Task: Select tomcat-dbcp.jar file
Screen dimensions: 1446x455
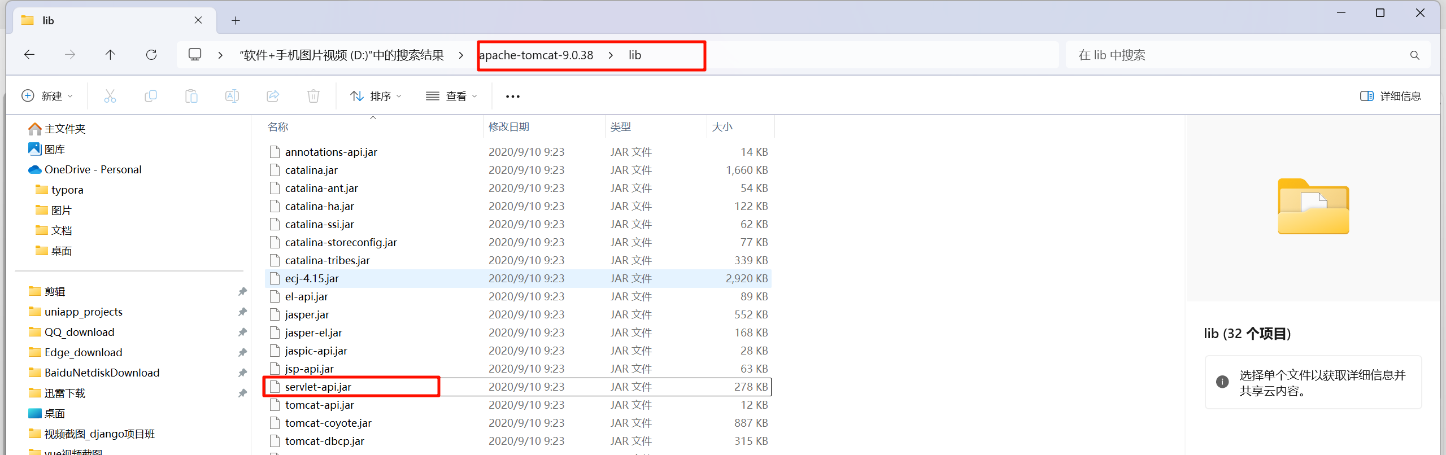Action: pos(519,441)
